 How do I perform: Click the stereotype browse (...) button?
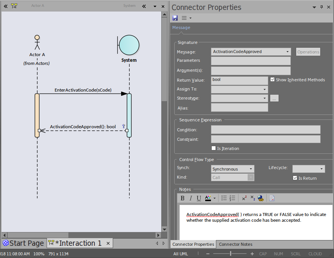[274, 98]
